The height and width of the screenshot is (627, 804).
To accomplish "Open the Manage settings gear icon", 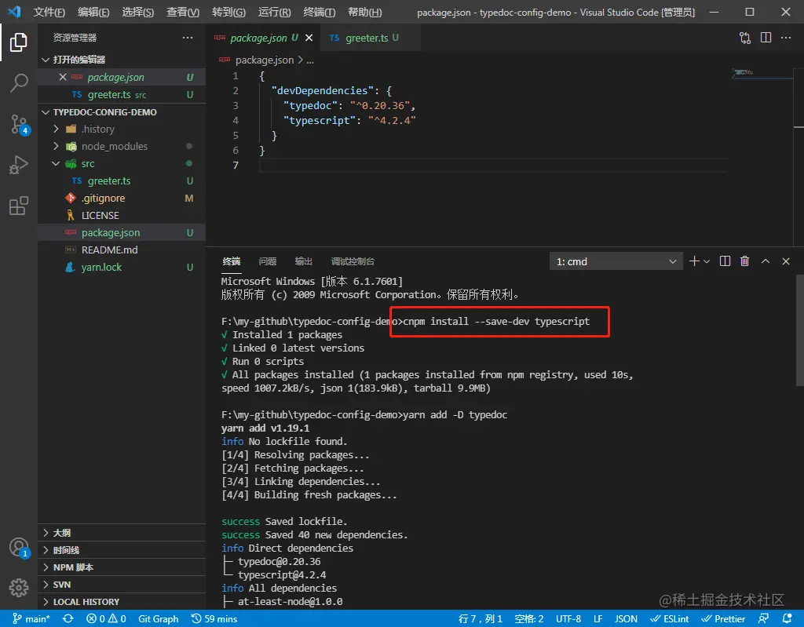I will click(19, 587).
